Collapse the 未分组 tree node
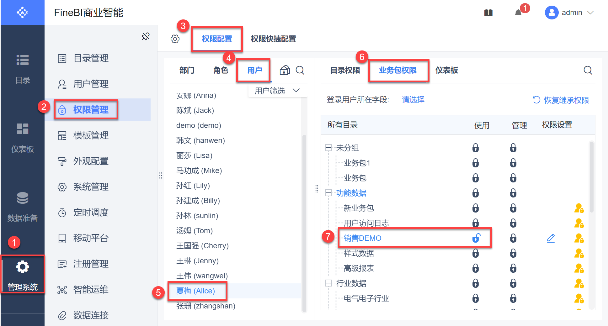 [x=328, y=148]
